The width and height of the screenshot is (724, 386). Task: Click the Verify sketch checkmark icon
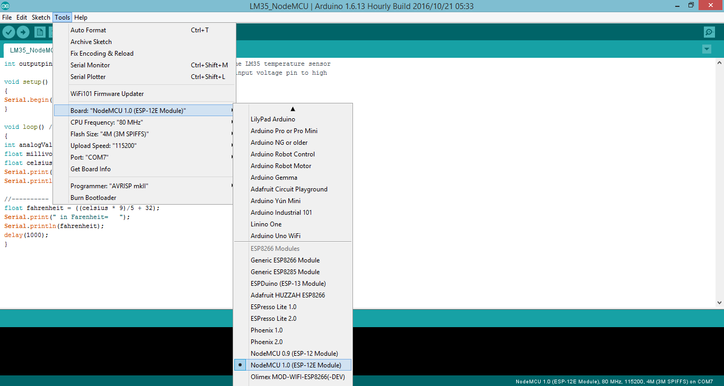click(x=8, y=32)
